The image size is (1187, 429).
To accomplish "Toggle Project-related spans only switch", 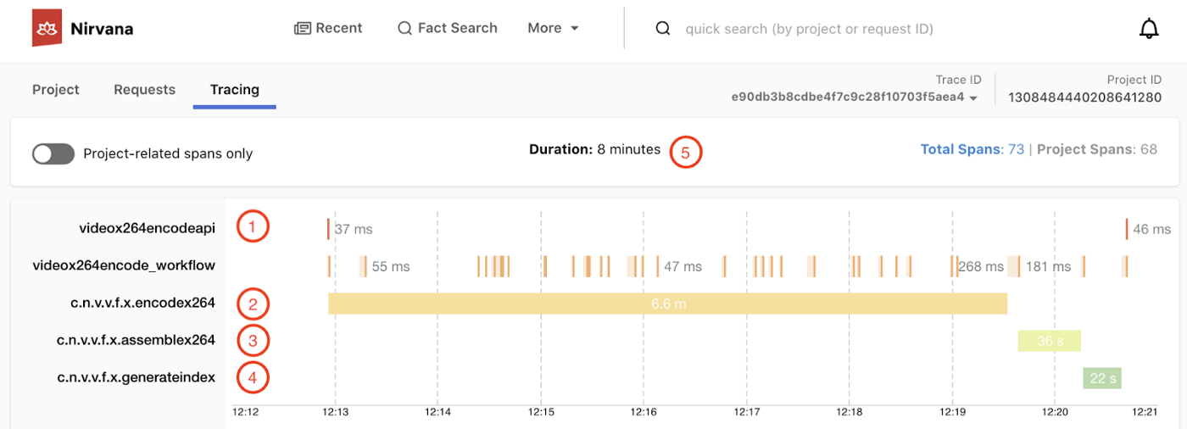I will [53, 153].
